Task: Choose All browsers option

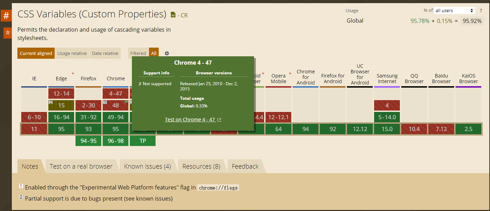Action: (x=154, y=53)
